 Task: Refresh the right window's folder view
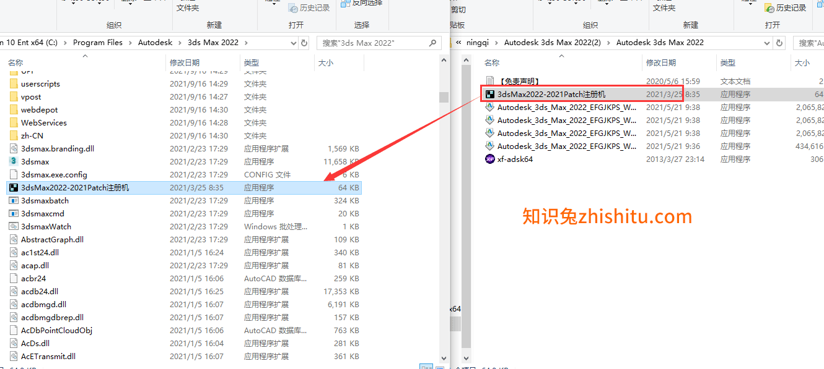780,43
